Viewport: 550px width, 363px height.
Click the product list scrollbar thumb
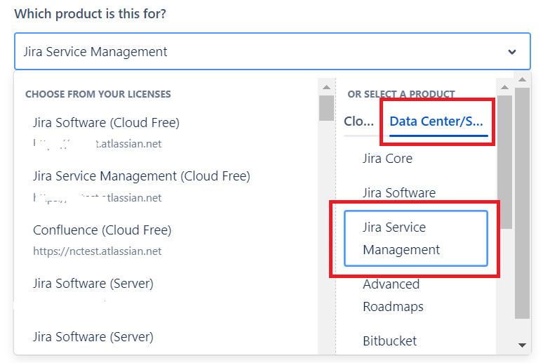pyautogui.click(x=504, y=161)
